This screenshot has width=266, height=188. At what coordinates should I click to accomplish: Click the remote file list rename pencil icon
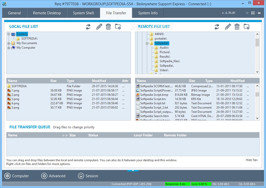click(x=228, y=27)
